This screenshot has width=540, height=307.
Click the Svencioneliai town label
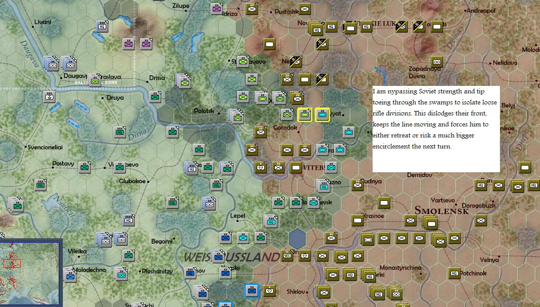pyautogui.click(x=45, y=147)
